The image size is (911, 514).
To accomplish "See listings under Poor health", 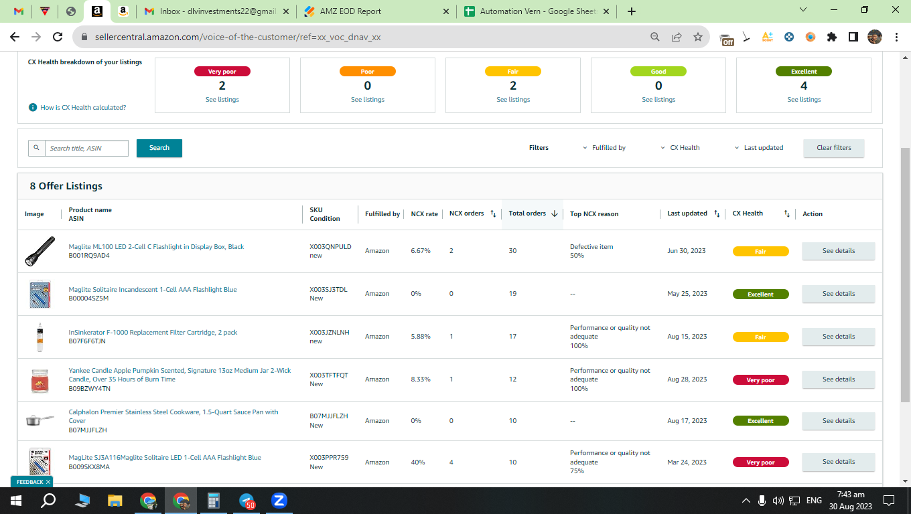I will [x=368, y=99].
